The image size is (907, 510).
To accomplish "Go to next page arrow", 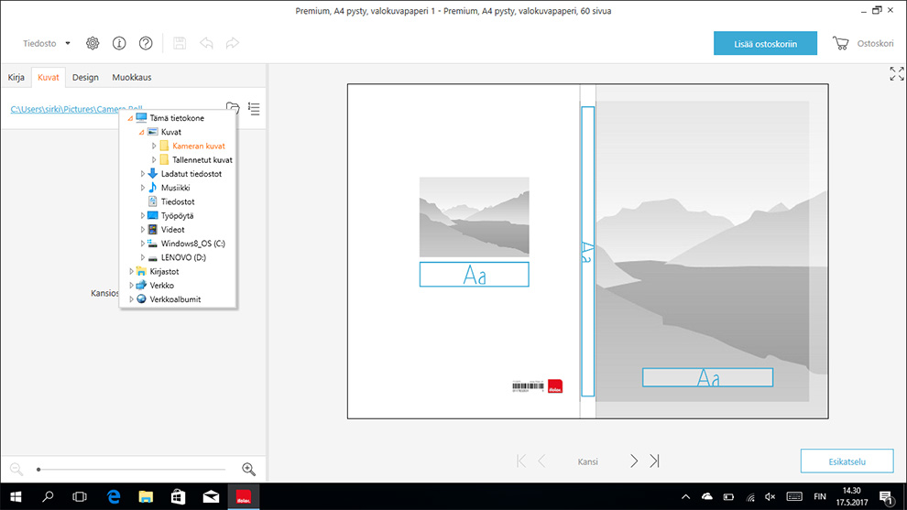I will coord(634,461).
